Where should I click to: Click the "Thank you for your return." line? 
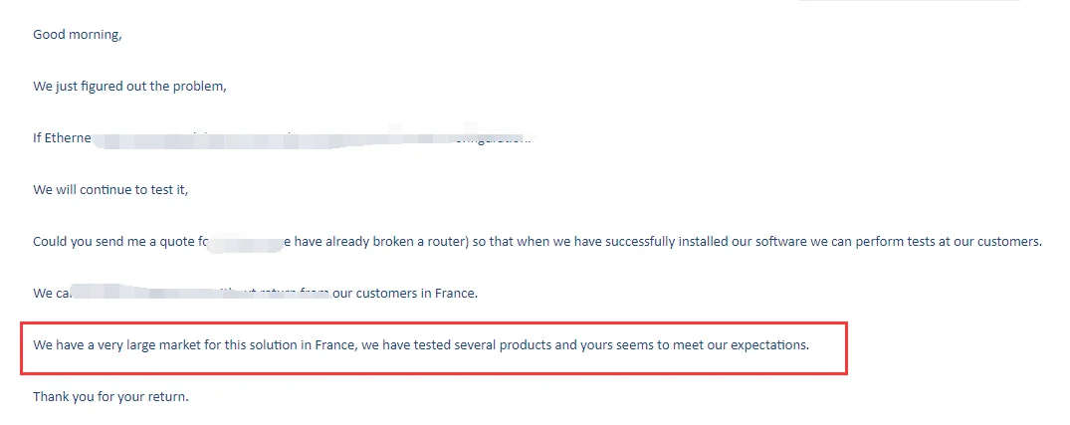[x=110, y=396]
